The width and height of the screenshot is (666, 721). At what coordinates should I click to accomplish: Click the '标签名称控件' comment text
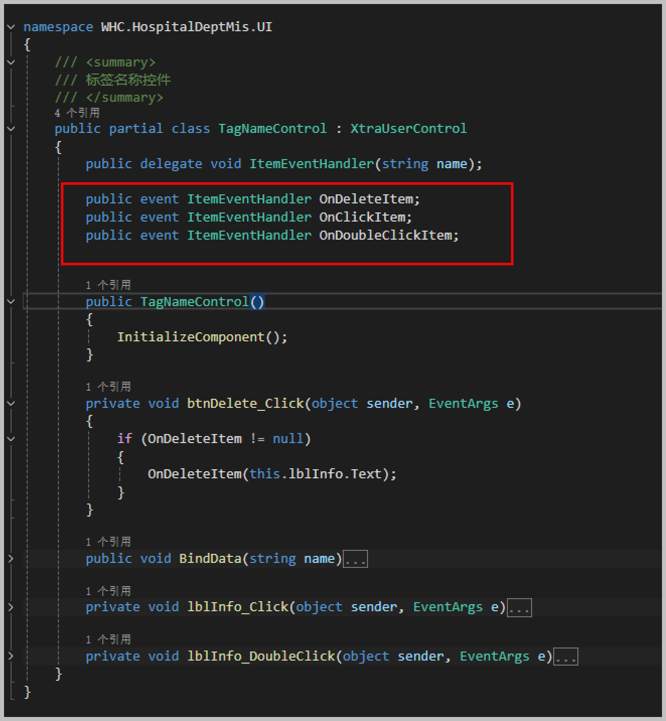click(128, 80)
